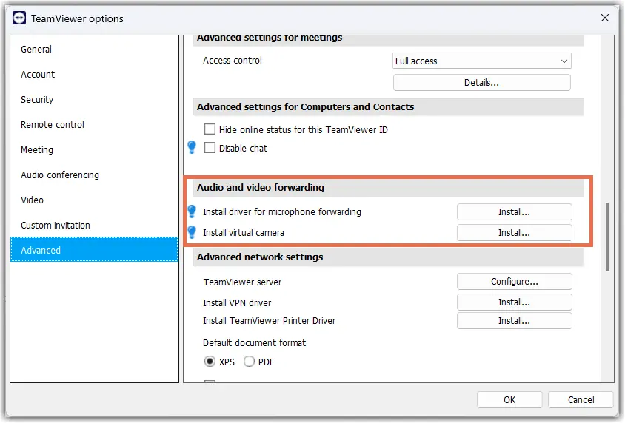Open the Video settings category

[x=95, y=200]
